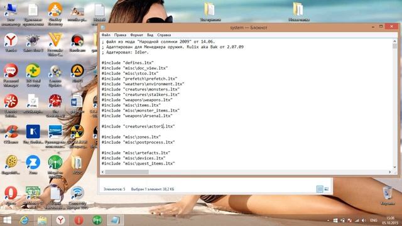Open File Explorer from taskbar
The height and width of the screenshot is (226, 402).
(42, 220)
